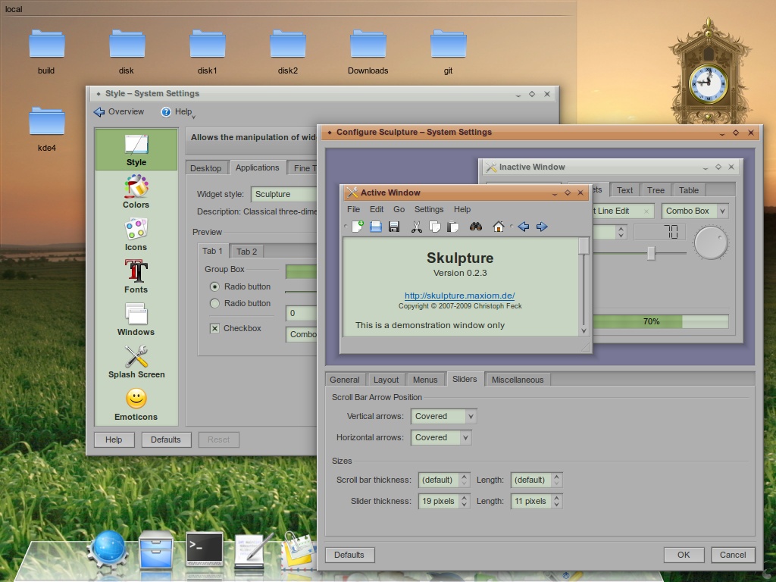The width and height of the screenshot is (776, 582).
Task: Open the skulpture.maxiom.de link
Action: click(460, 296)
